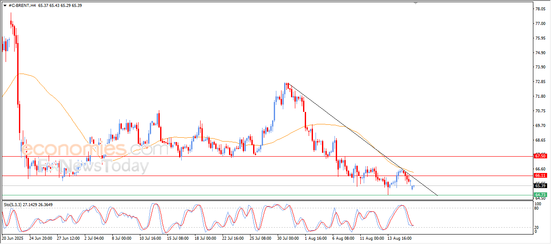Click the green 64.73 price tag
This screenshot has width=551, height=244.
pos(540,195)
